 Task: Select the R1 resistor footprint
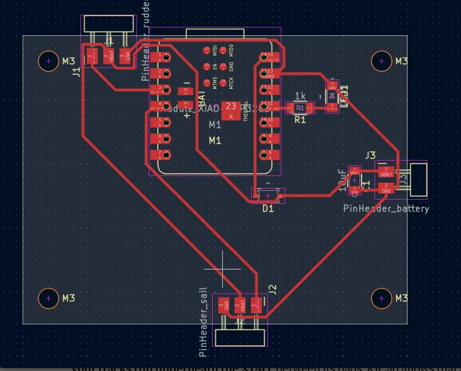(x=300, y=108)
